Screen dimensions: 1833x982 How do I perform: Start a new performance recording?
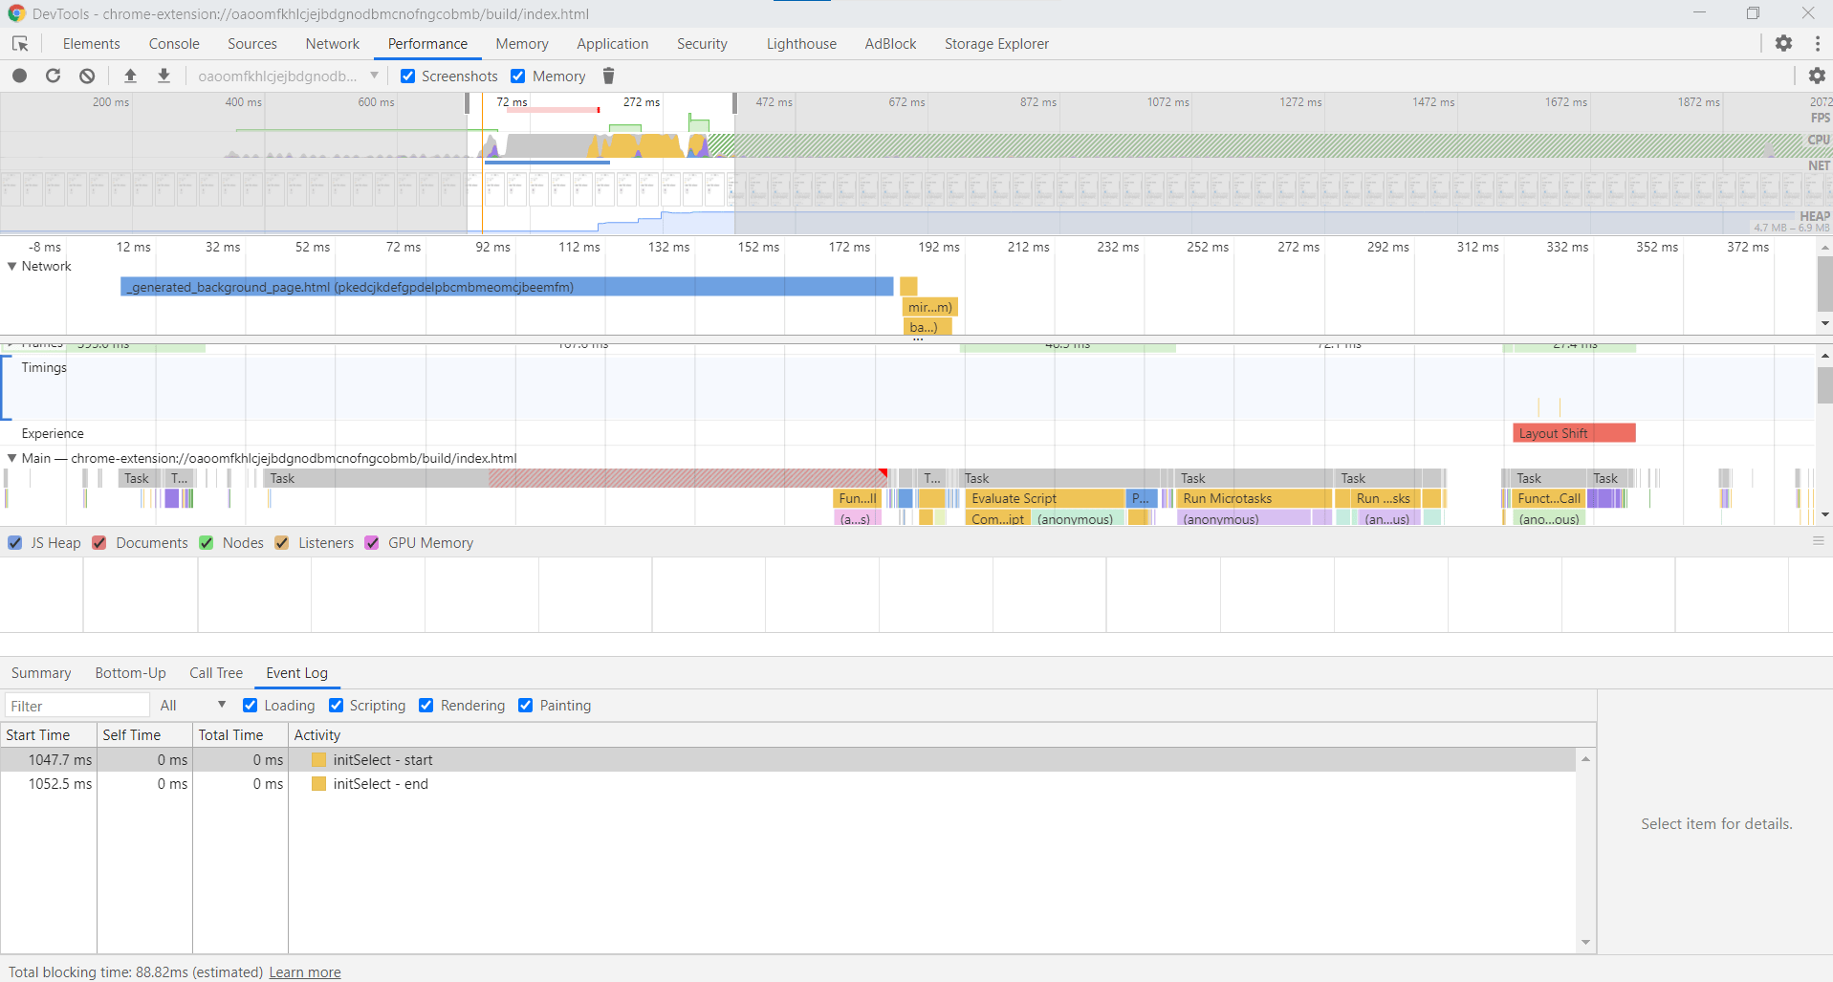tap(19, 76)
